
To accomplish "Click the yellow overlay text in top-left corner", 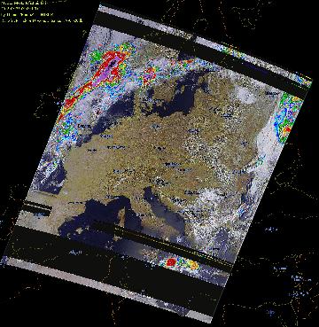I will (x=42, y=12).
